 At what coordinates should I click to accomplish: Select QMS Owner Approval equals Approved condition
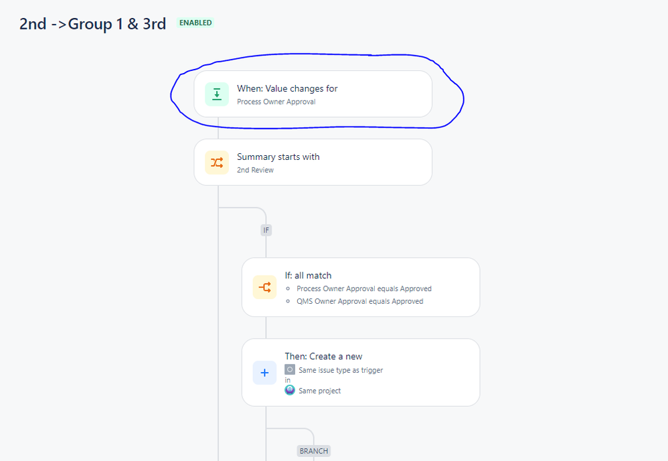[360, 301]
